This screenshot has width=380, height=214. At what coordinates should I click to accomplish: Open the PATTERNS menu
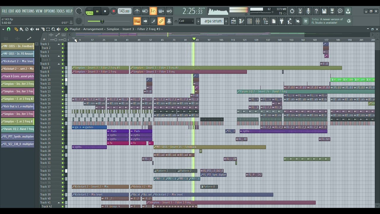point(28,11)
